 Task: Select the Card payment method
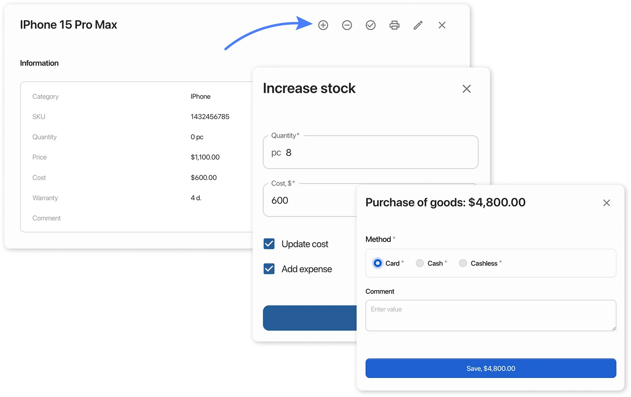point(378,263)
